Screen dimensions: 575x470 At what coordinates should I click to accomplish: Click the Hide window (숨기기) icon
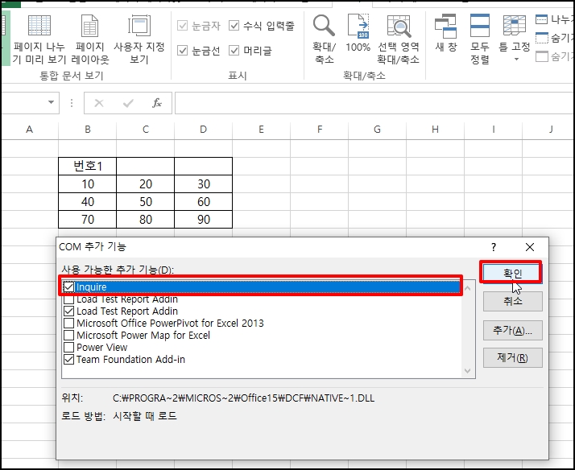(542, 38)
